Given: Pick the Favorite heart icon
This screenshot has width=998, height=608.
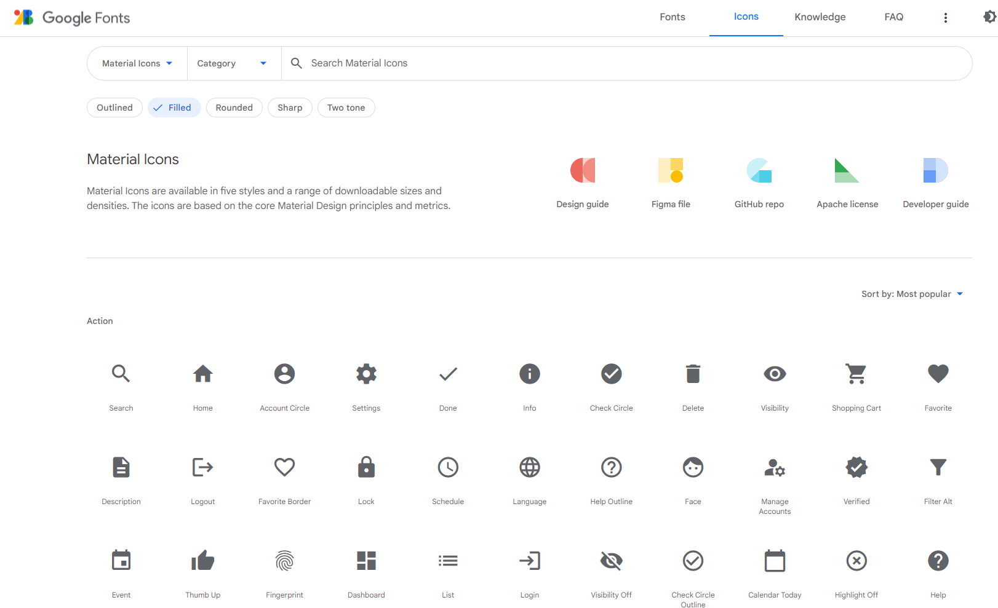Looking at the screenshot, I should (938, 374).
